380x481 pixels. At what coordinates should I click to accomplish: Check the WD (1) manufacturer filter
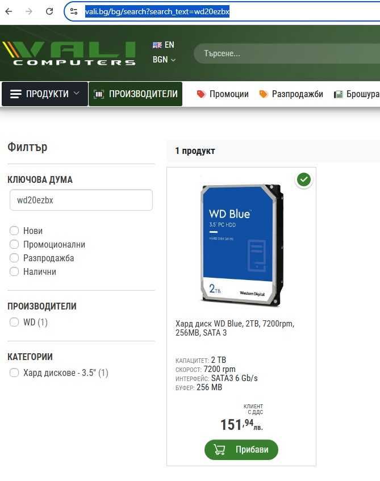point(14,322)
